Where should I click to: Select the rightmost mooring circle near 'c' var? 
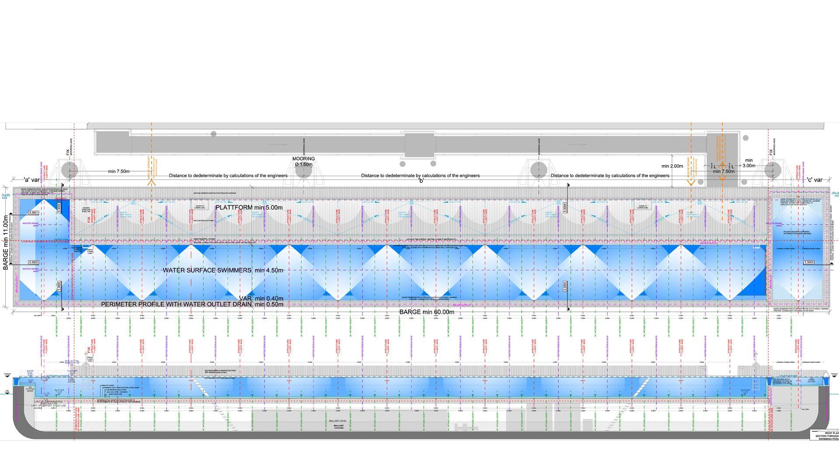(x=773, y=170)
